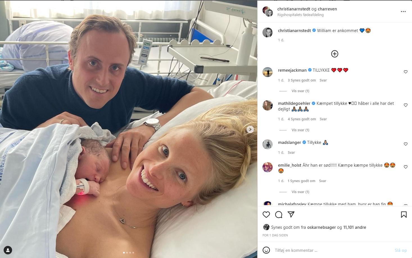The height and width of the screenshot is (258, 412).
Task: Go to next photo with arrow
Action: pyautogui.click(x=250, y=129)
